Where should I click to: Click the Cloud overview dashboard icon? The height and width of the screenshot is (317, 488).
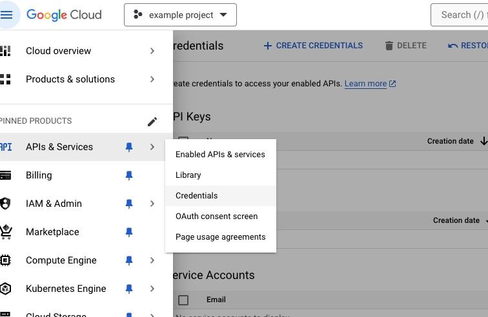click(x=5, y=51)
